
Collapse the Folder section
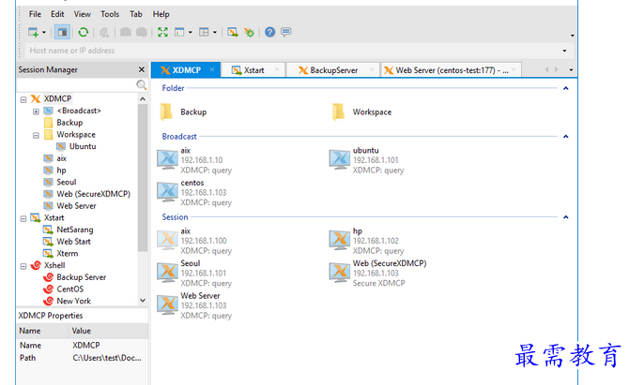(x=565, y=88)
